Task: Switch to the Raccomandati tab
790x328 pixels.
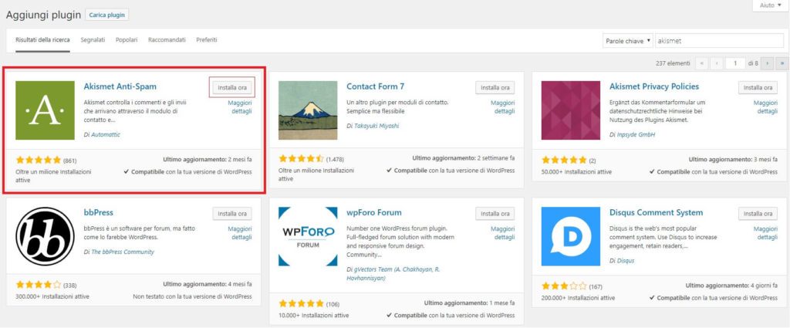Action: pos(167,39)
